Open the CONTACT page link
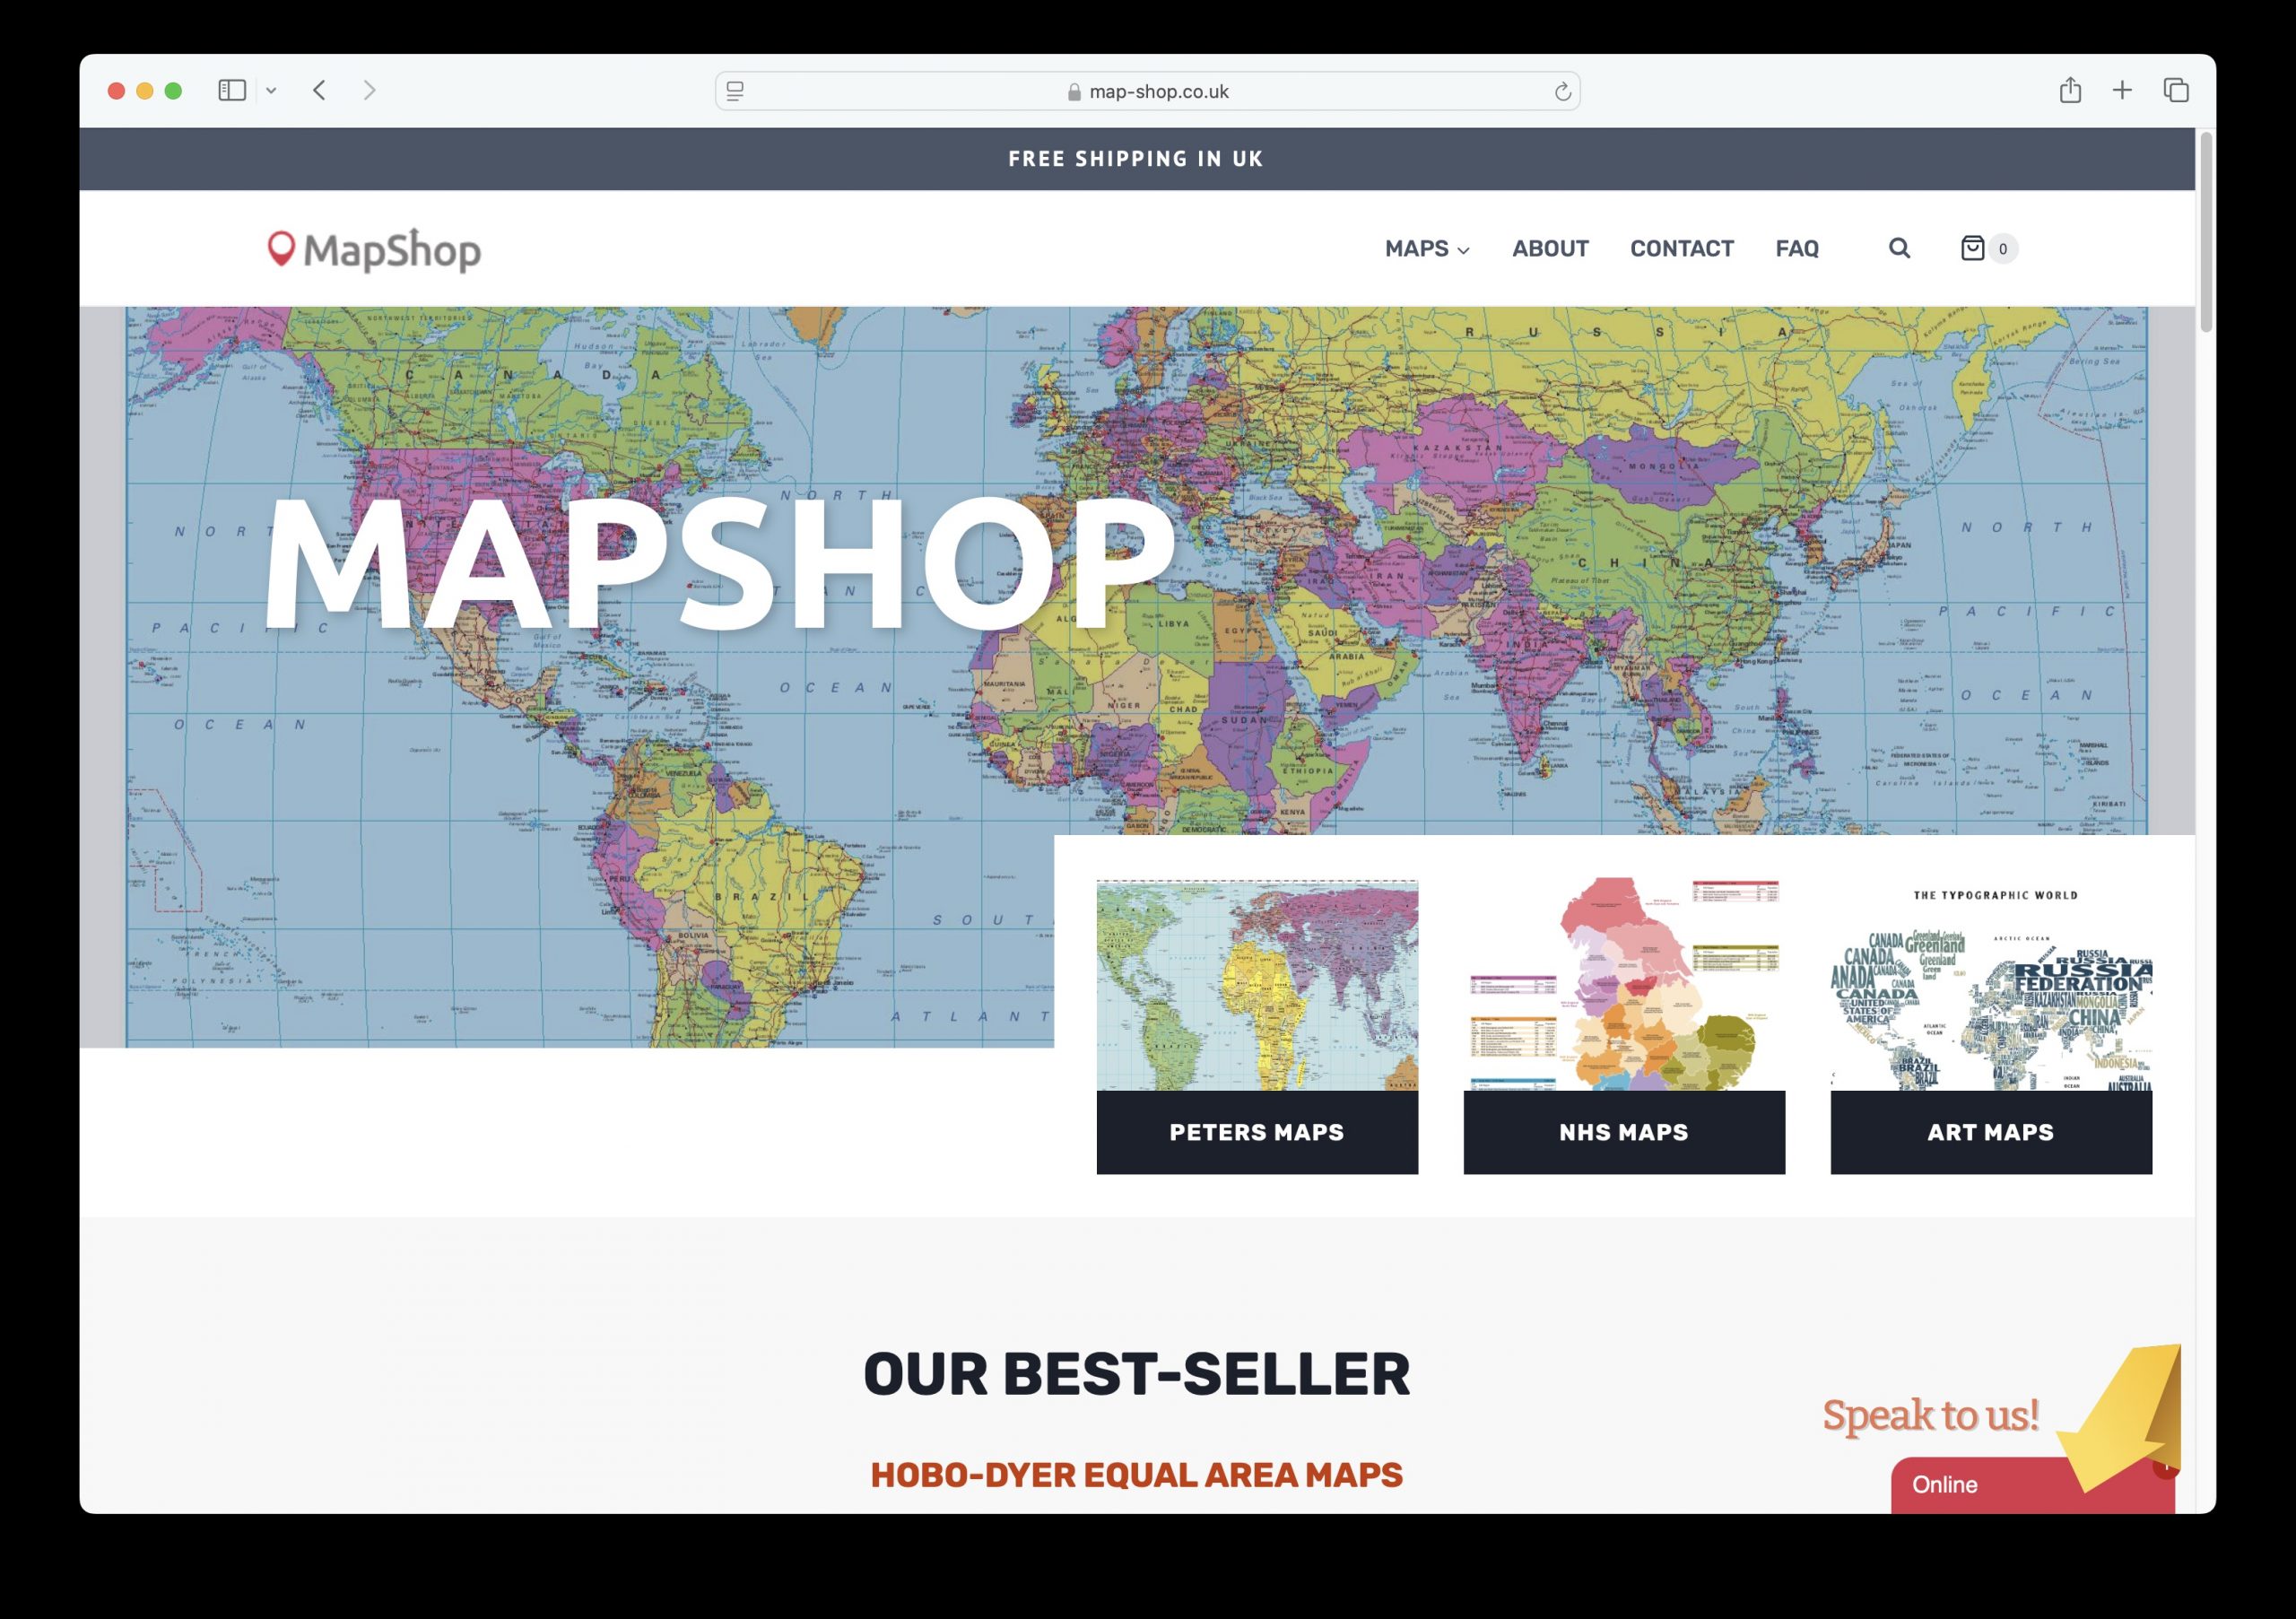The width and height of the screenshot is (2296, 1619). (x=1681, y=248)
